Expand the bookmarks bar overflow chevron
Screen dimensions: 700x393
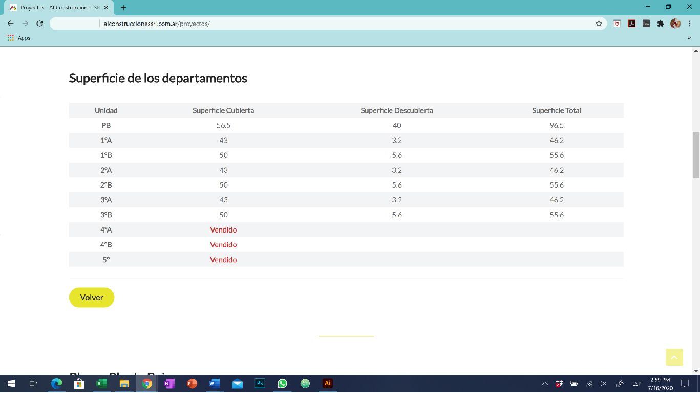pos(689,38)
